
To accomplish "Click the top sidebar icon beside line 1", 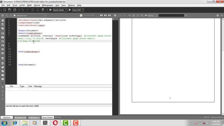I will (2, 20).
